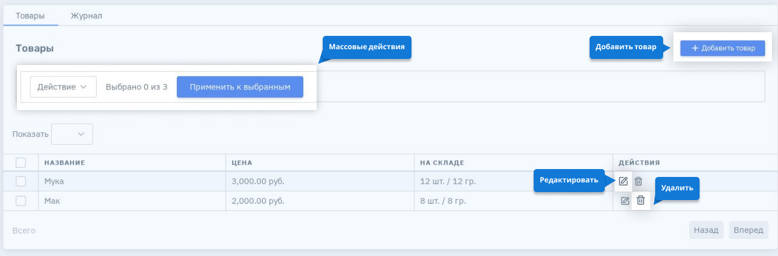
Task: Expand the Действие dropdown
Action: point(63,87)
